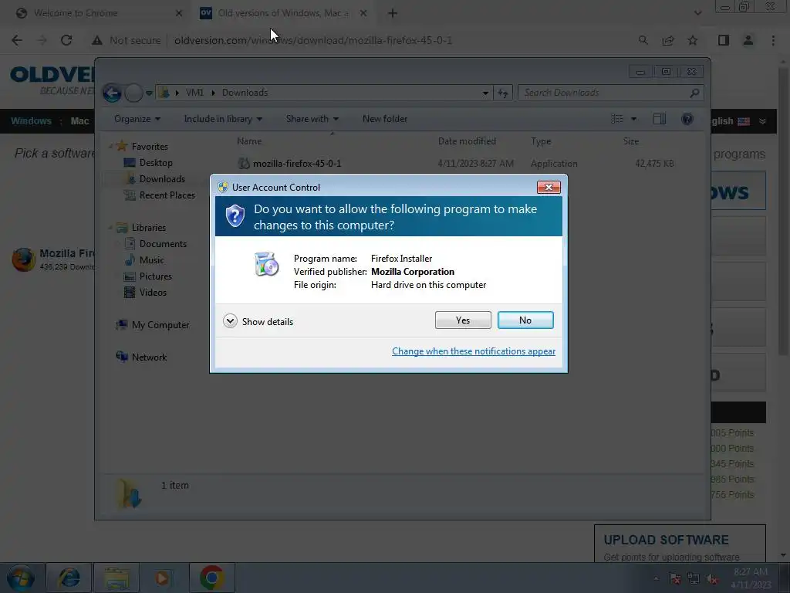
Task: Close the User Account Control dialog
Action: tap(549, 187)
